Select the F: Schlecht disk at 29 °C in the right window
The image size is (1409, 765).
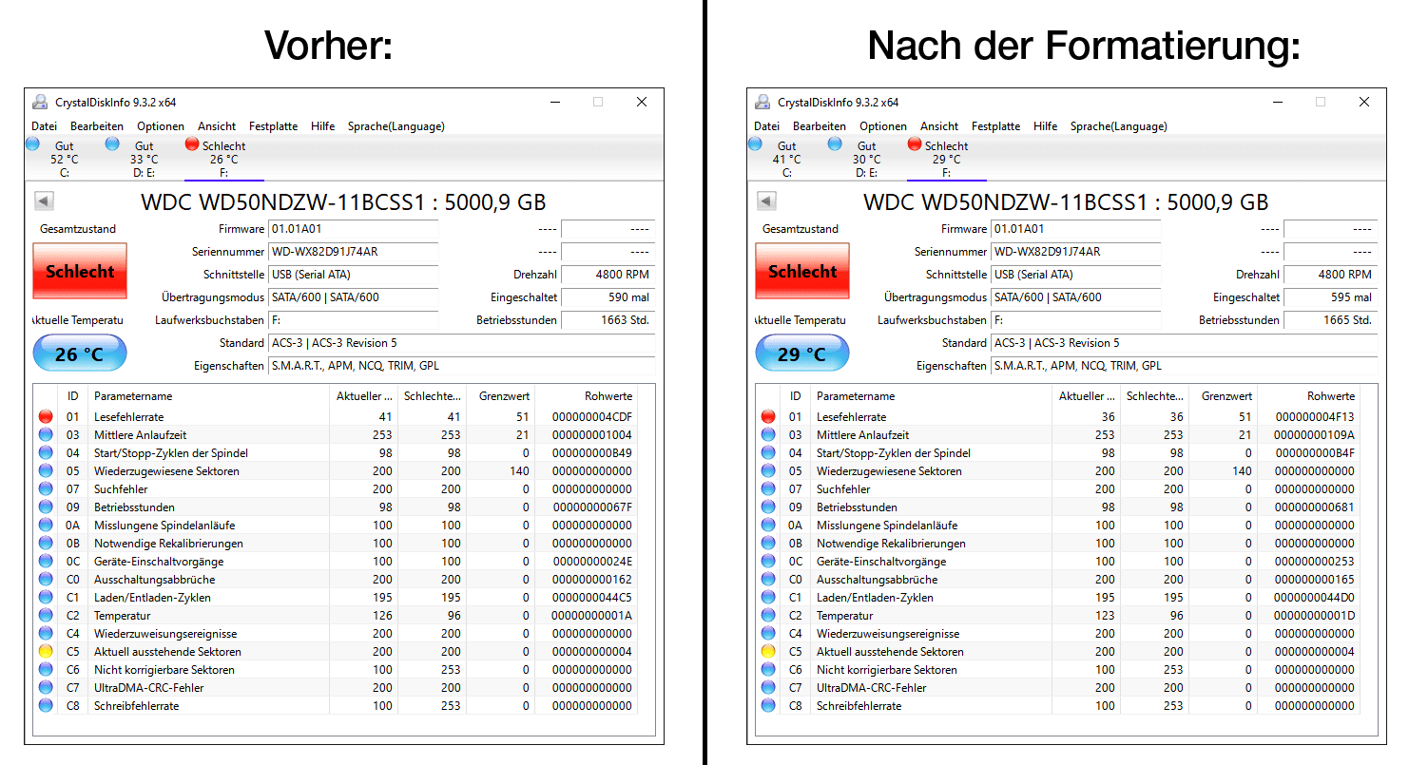coord(946,159)
